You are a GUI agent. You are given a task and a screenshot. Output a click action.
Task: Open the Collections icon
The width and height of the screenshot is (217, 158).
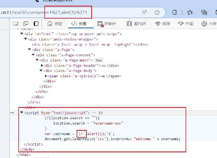(x=204, y=12)
